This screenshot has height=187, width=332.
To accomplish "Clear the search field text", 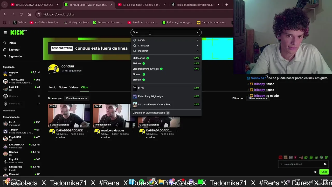I will (x=197, y=32).
